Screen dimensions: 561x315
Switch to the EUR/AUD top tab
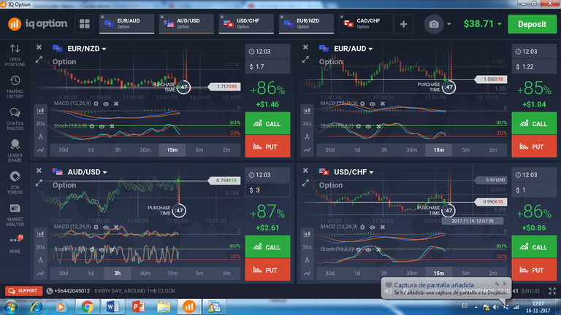(x=126, y=24)
